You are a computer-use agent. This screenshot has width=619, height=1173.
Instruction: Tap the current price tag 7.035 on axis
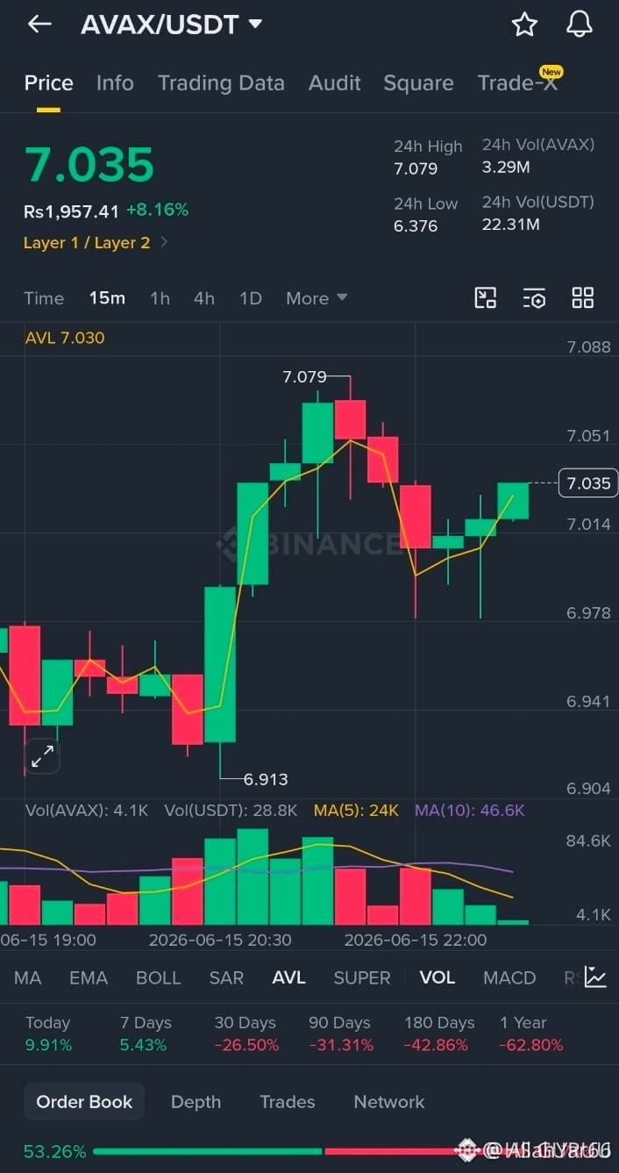[588, 483]
